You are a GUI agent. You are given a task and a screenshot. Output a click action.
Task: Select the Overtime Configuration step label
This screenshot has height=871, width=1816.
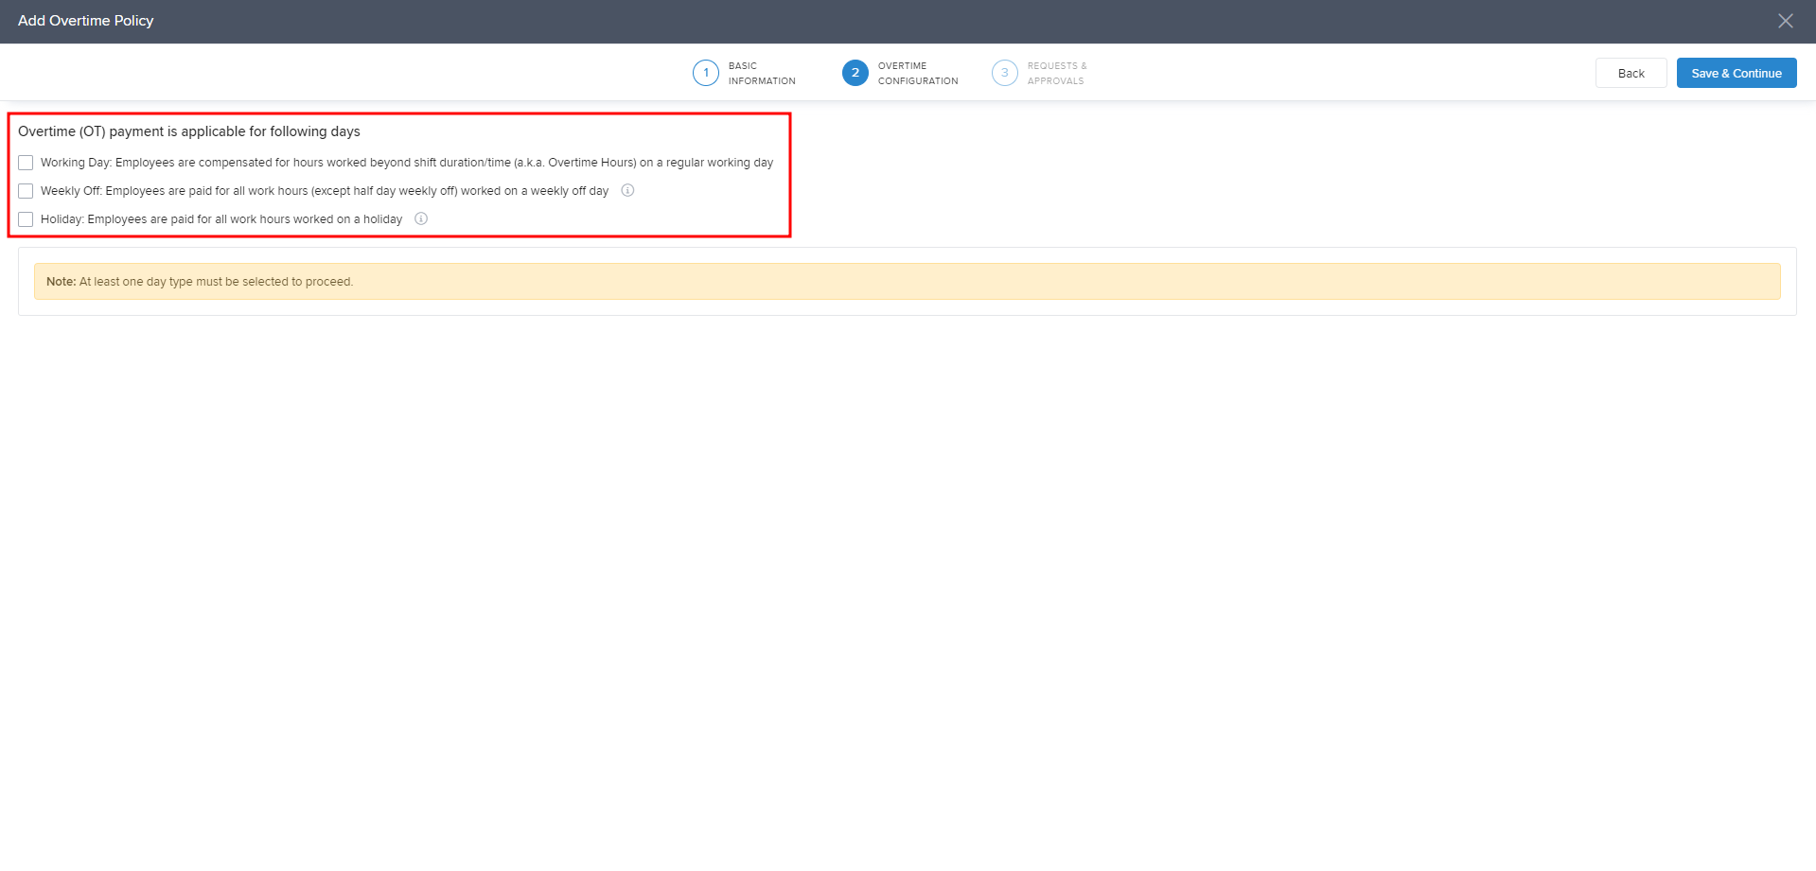click(x=917, y=74)
